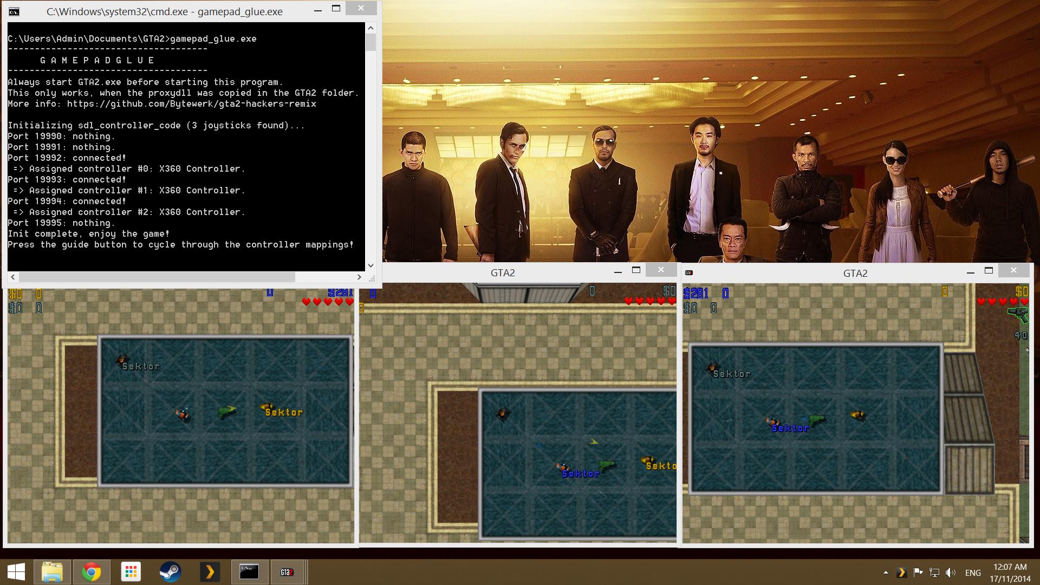
Task: Open Google Chrome from taskbar
Action: point(92,572)
